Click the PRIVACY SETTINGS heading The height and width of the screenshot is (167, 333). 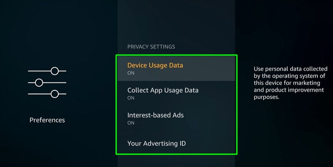point(151,47)
